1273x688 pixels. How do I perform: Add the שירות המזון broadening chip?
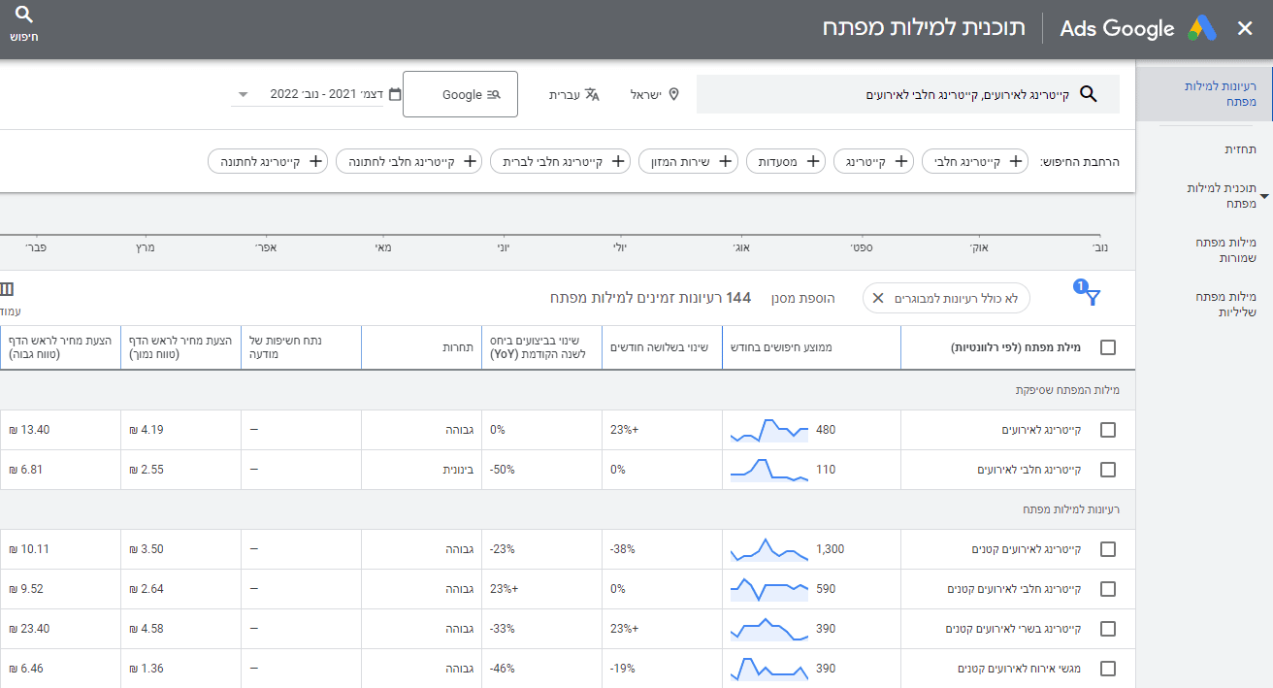click(688, 161)
